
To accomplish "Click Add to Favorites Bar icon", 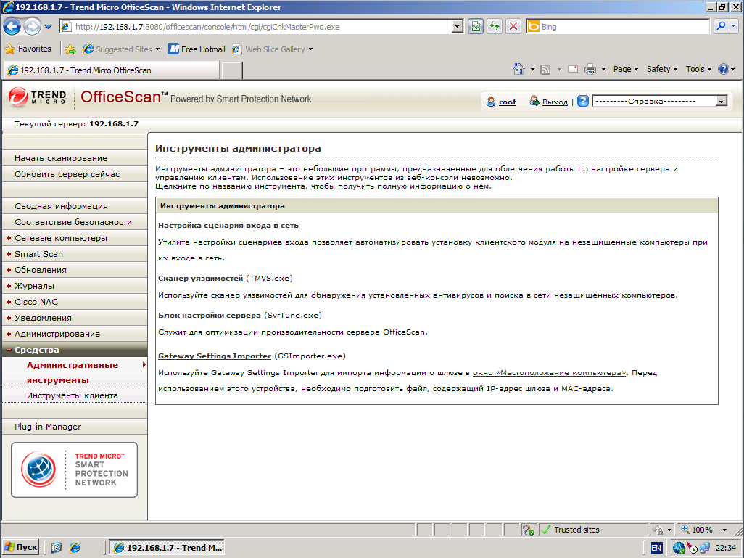I will (70, 49).
